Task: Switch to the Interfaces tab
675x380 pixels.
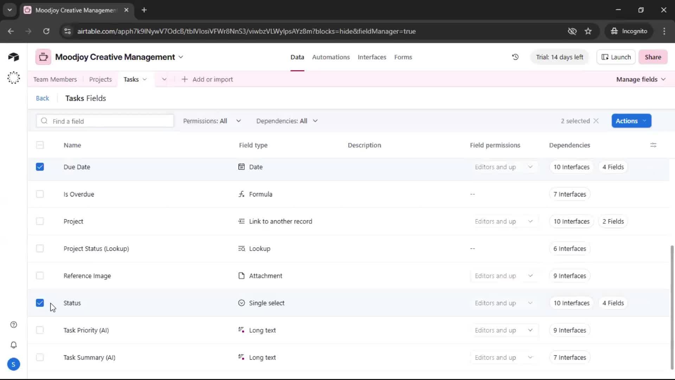Action: (x=372, y=57)
